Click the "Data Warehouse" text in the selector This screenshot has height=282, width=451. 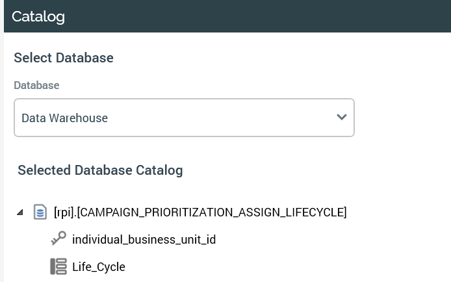pyautogui.click(x=64, y=118)
